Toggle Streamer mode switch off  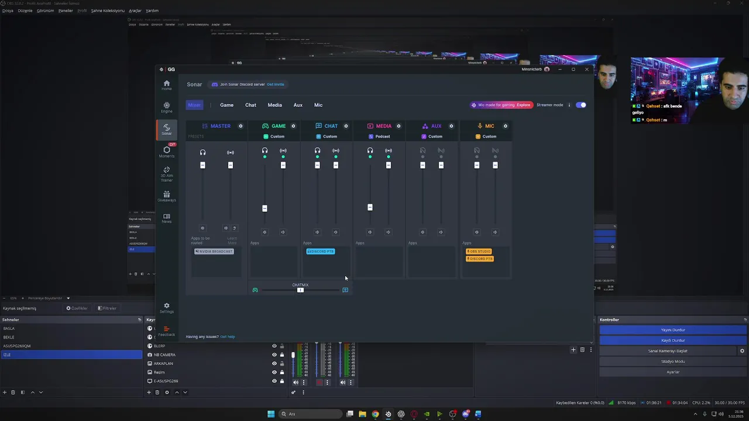pos(580,105)
